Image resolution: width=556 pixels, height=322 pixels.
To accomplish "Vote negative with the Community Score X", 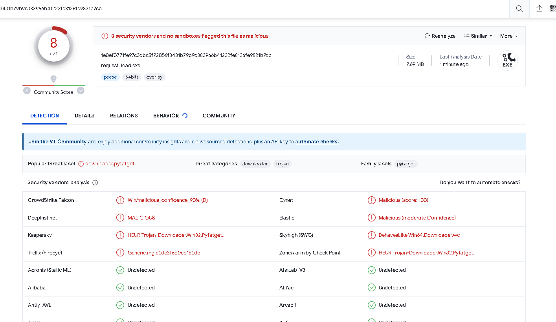I will pos(27,91).
